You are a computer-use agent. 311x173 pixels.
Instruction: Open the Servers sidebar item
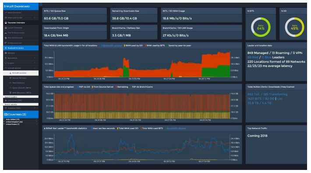pos(21,53)
